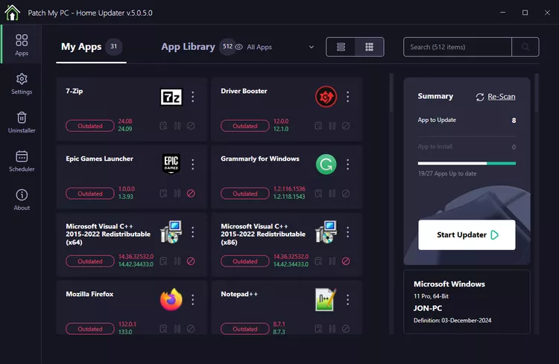Image resolution: width=559 pixels, height=364 pixels.
Task: Click in the Search (512 items) field
Action: (x=457, y=47)
